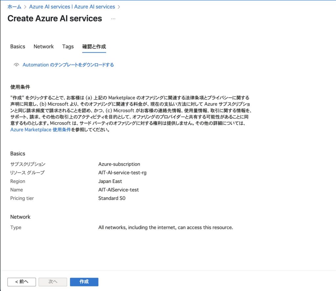Select the 確認と作成 tab
The image size is (336, 291).
click(94, 47)
